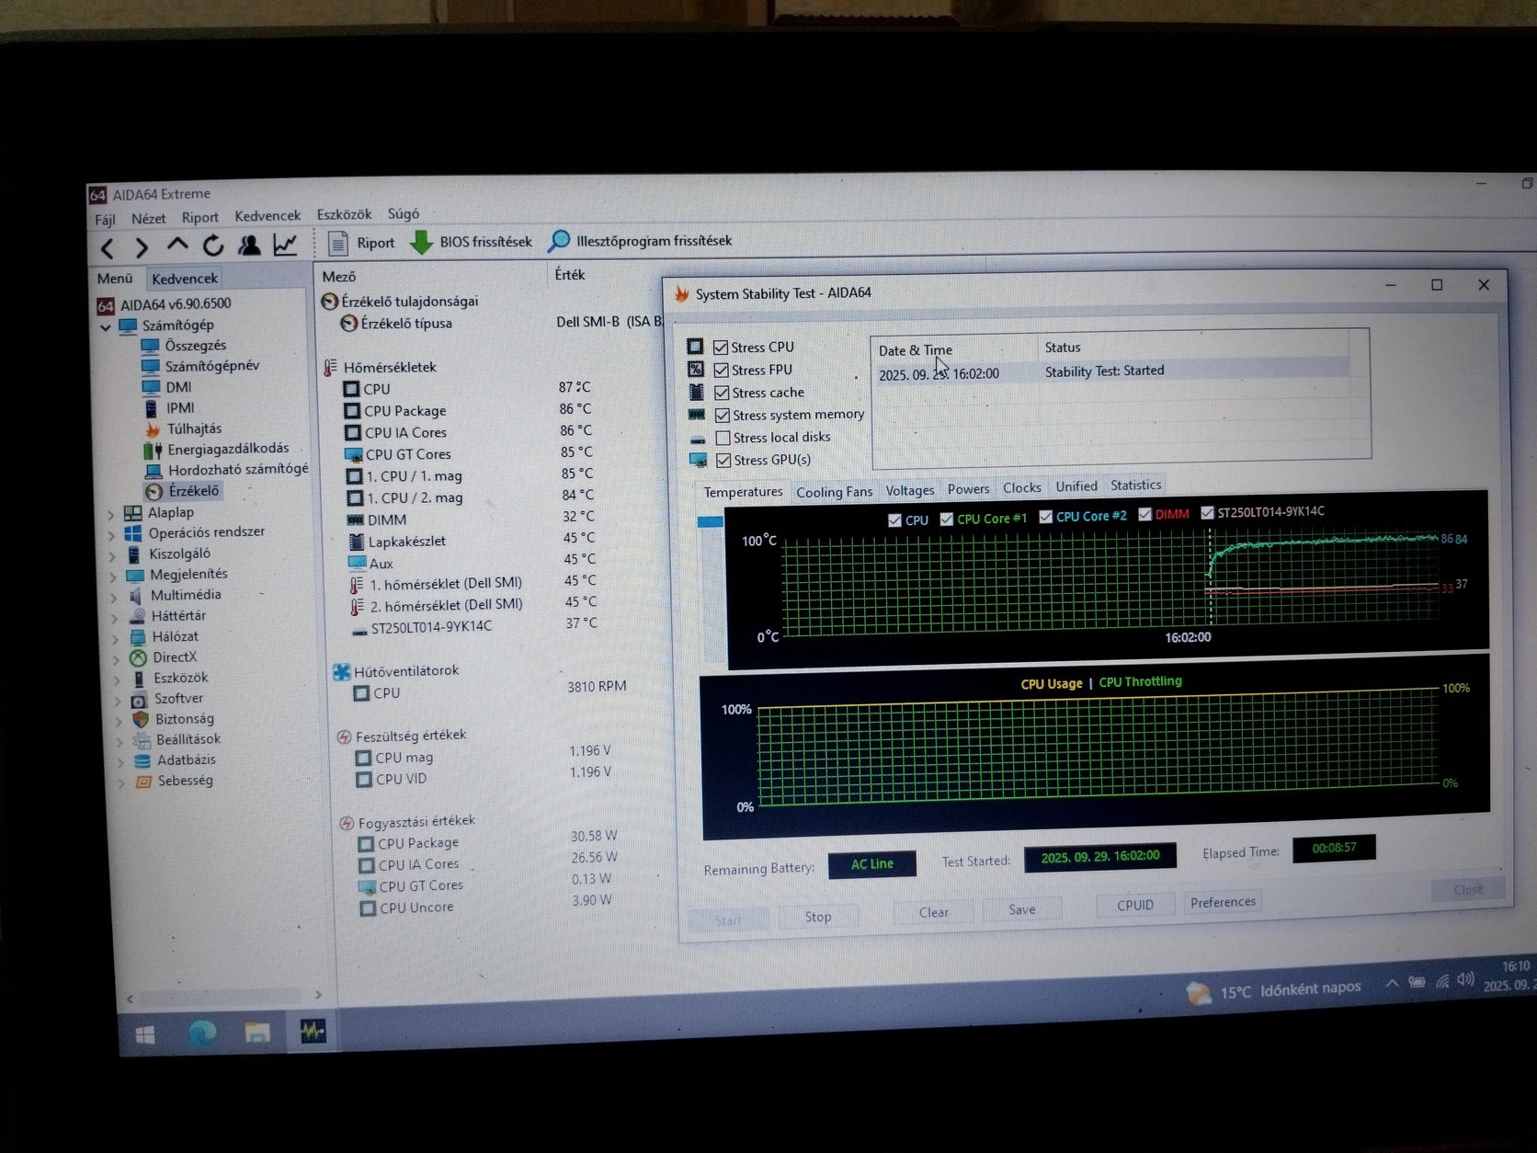1537x1153 pixels.
Task: Toggle the Stress CPU checkbox
Action: (721, 348)
